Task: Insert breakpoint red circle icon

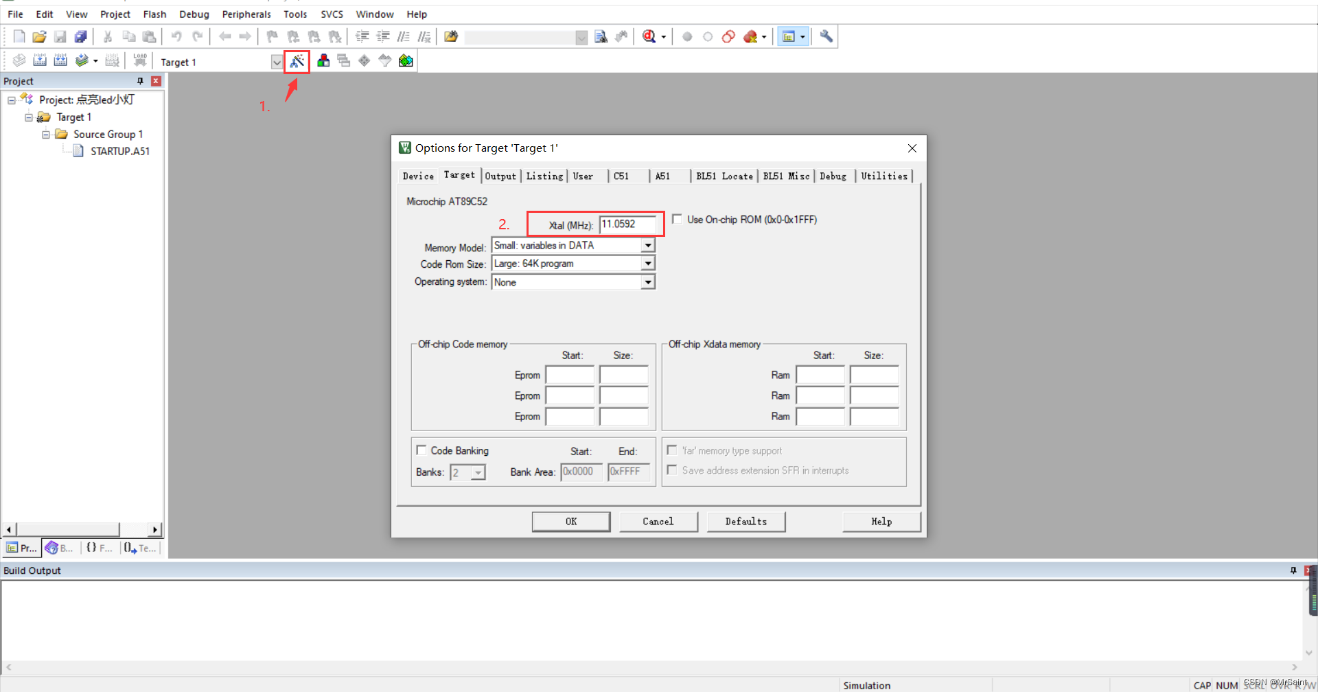Action: [x=687, y=36]
